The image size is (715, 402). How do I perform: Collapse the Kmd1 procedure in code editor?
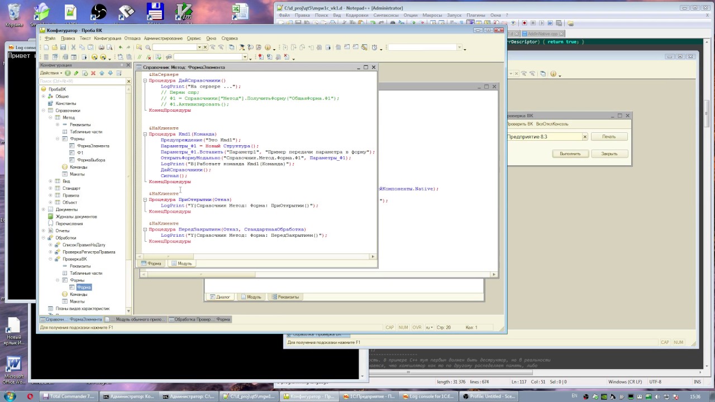click(x=145, y=134)
